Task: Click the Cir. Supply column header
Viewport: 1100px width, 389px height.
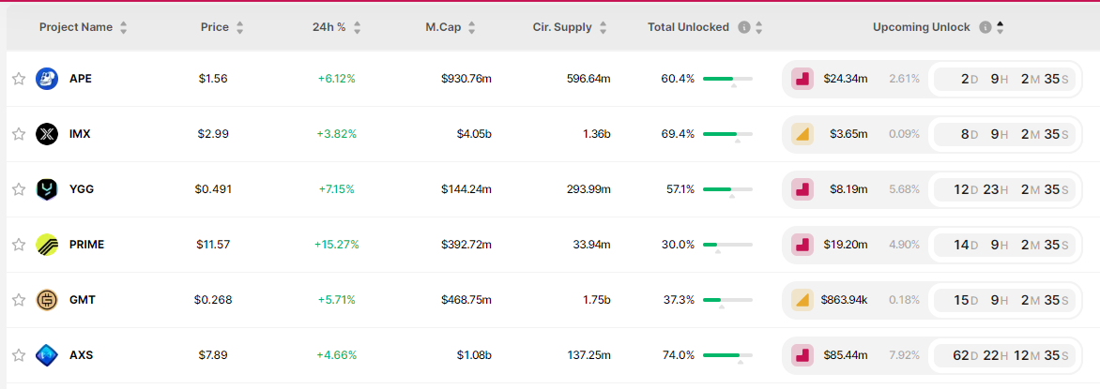Action: pyautogui.click(x=562, y=27)
